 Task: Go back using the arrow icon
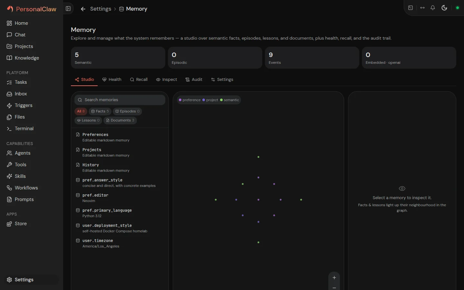click(83, 9)
